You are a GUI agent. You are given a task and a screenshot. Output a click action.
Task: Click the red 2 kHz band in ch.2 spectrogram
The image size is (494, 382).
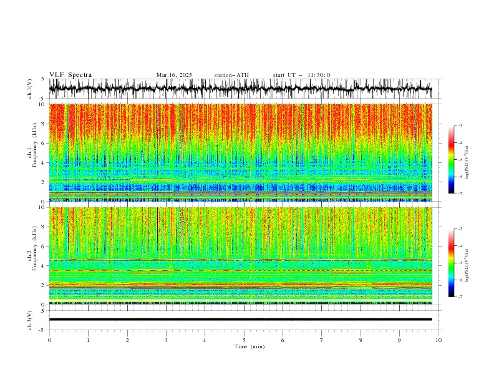pos(240,284)
